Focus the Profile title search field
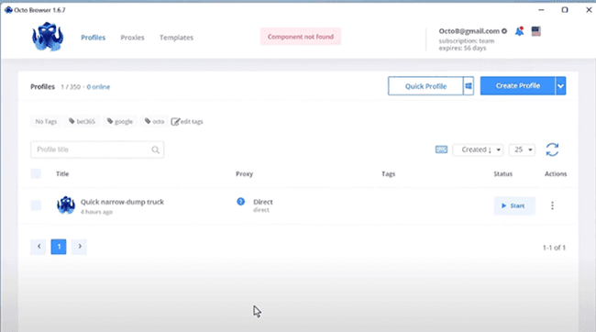The height and width of the screenshot is (332, 596). click(x=97, y=149)
